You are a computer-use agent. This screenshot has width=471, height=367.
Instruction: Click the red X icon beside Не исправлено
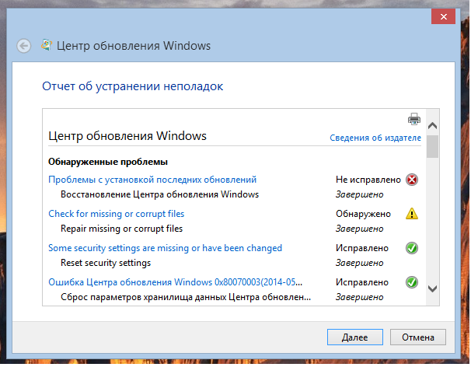[x=412, y=180]
